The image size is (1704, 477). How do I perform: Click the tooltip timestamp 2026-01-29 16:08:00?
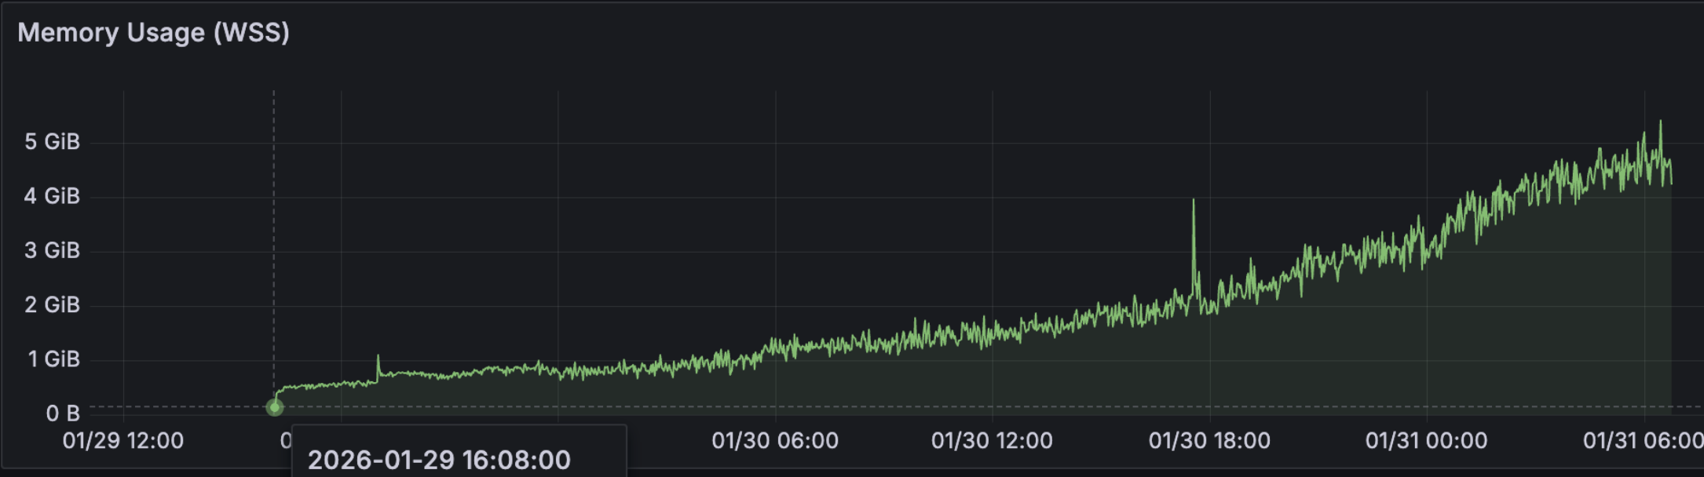pos(438,460)
